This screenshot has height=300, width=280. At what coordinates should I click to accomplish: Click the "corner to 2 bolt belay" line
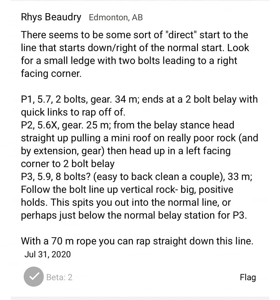pos(68,164)
